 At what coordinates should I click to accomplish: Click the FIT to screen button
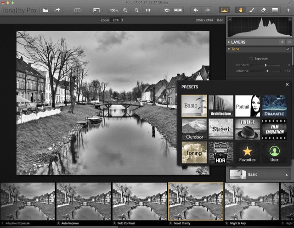coord(148,10)
